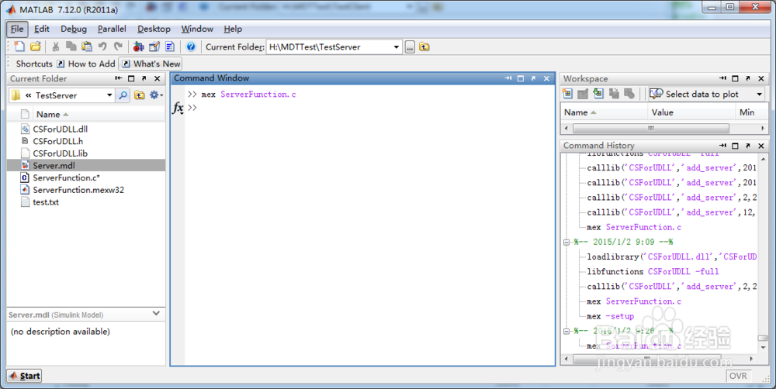Go up one level in Current Folder panel
Viewport: 776px width, 389px height.
tap(140, 95)
